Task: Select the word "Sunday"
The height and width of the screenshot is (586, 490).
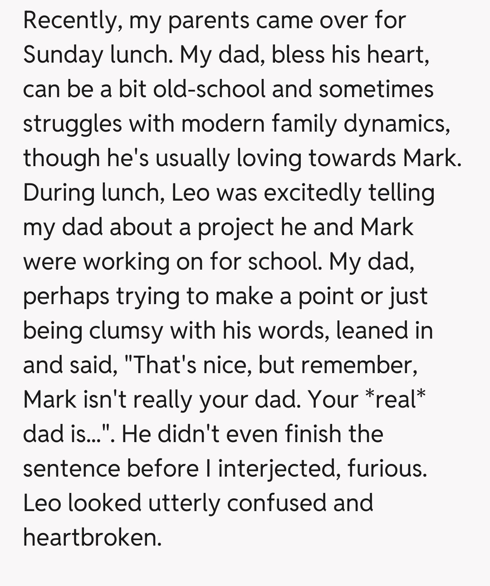Action: (x=63, y=55)
